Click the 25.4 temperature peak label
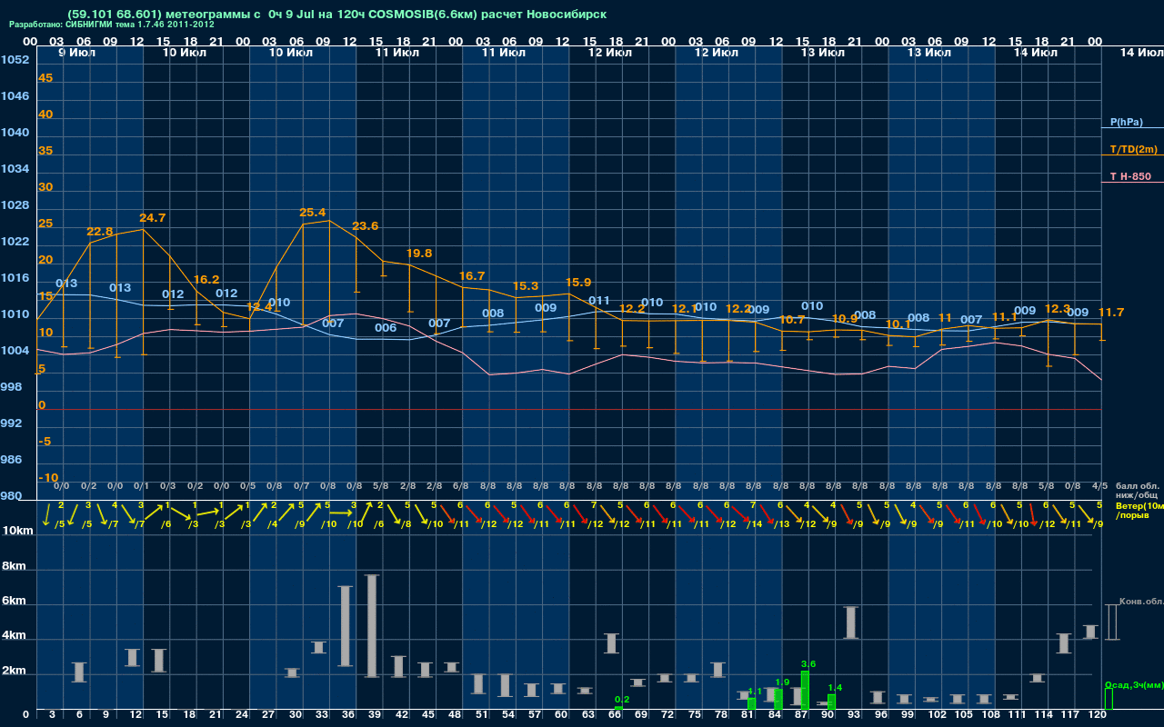The height and width of the screenshot is (727, 1164). pyautogui.click(x=312, y=213)
